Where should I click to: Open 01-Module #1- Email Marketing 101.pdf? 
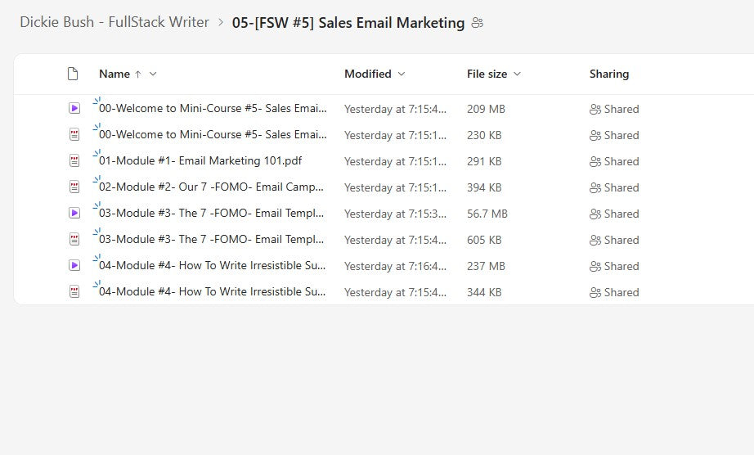coord(200,160)
